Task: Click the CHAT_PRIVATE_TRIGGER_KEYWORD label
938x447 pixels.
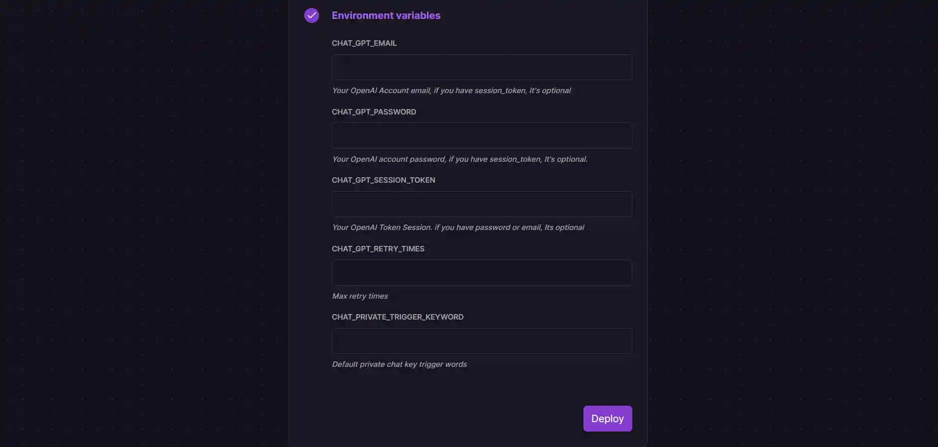Action: (397, 317)
